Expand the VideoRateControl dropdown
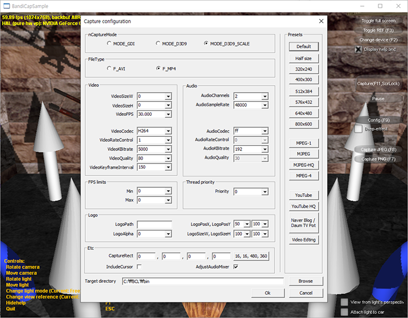 pos(168,140)
